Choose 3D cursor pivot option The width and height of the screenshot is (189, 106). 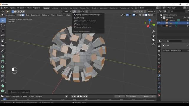pos(88,18)
